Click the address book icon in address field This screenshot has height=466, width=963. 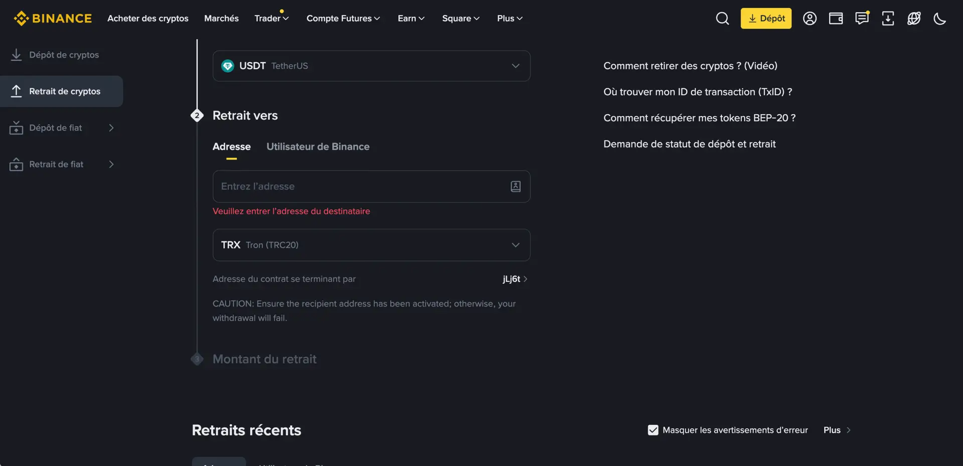click(x=515, y=187)
